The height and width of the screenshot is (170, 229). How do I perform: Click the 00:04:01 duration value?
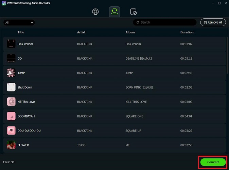pyautogui.click(x=186, y=116)
